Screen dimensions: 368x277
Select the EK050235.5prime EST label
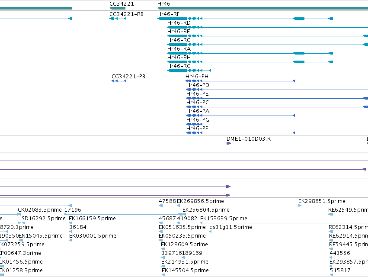pos(182,236)
